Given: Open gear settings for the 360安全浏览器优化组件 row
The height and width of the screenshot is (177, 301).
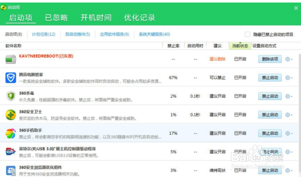Looking at the screenshot, I should tap(288, 170).
